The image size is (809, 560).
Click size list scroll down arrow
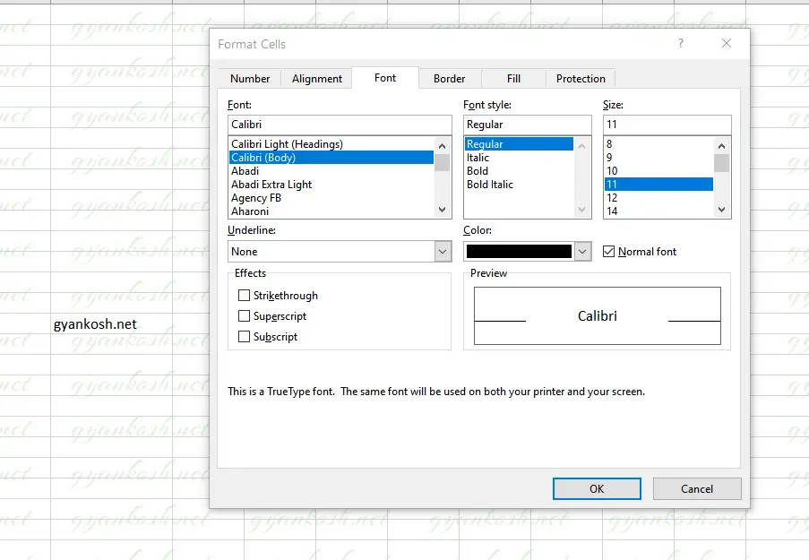pos(722,209)
